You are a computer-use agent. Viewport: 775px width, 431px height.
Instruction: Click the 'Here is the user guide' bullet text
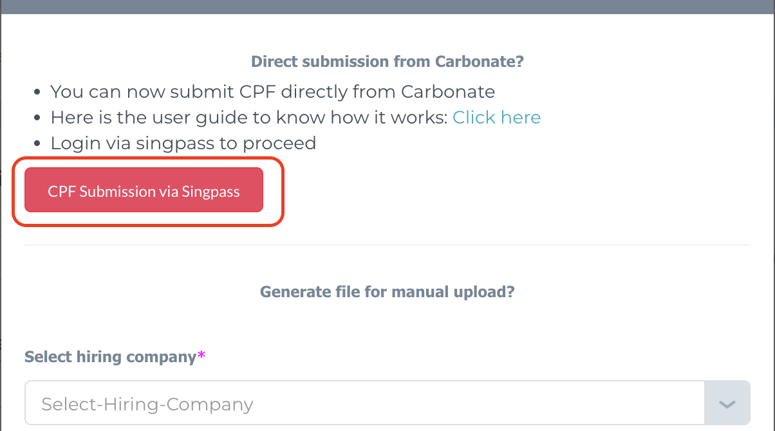tap(249, 117)
